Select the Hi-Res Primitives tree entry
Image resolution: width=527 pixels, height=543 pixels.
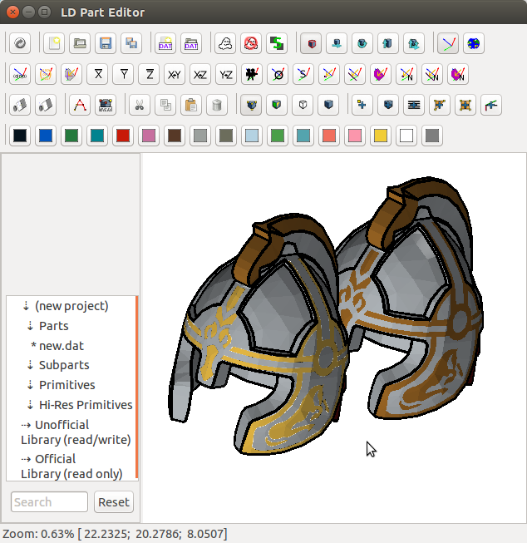tap(85, 405)
